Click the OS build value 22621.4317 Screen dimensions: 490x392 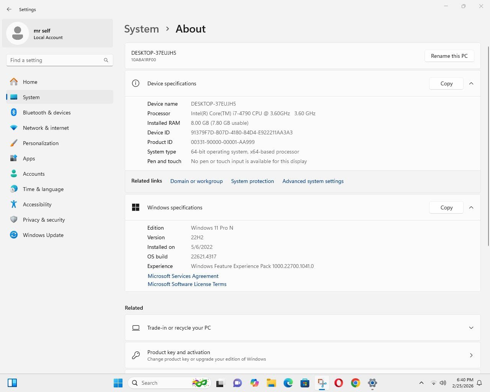[x=204, y=256]
